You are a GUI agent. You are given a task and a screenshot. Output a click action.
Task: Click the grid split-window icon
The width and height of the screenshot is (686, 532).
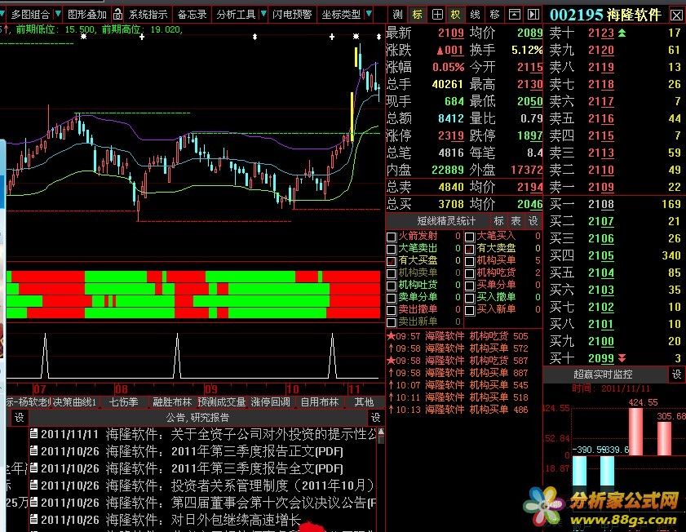436,15
